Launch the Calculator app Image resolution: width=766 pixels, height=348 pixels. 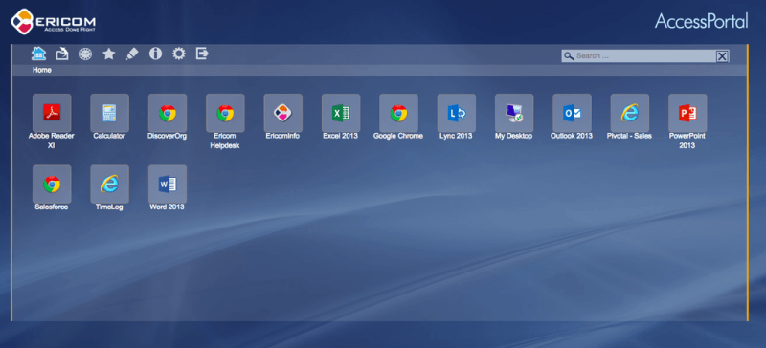109,113
